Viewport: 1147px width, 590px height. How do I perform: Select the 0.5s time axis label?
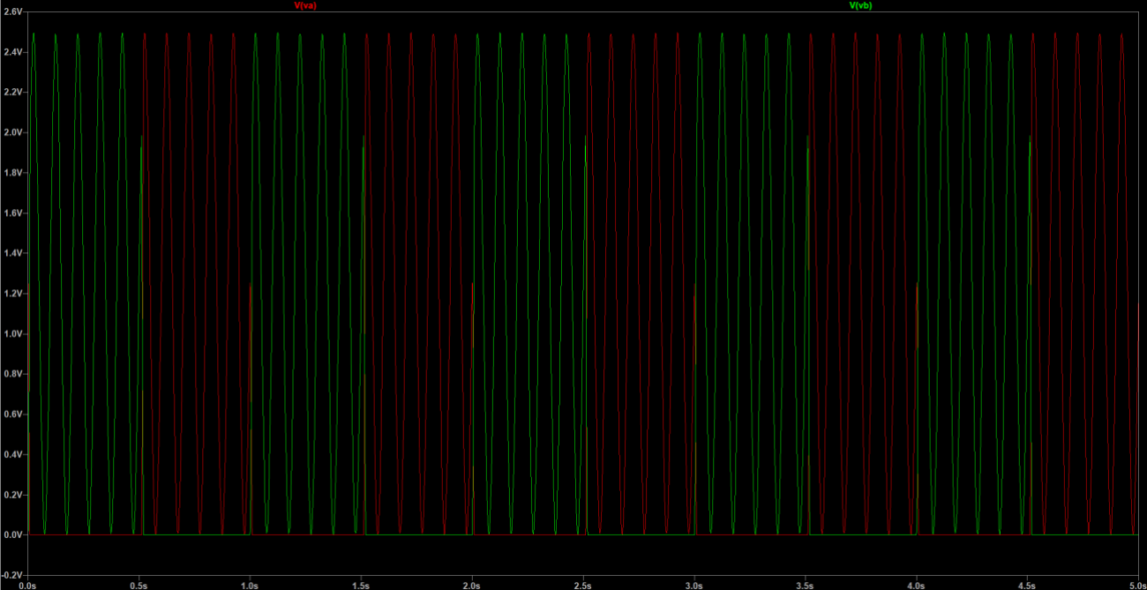coord(139,585)
